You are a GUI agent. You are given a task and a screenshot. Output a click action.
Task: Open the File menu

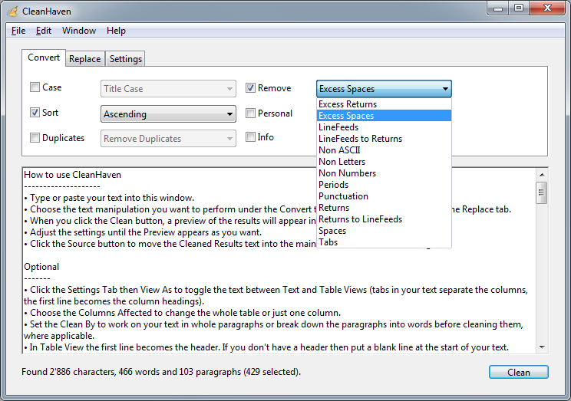pyautogui.click(x=18, y=31)
